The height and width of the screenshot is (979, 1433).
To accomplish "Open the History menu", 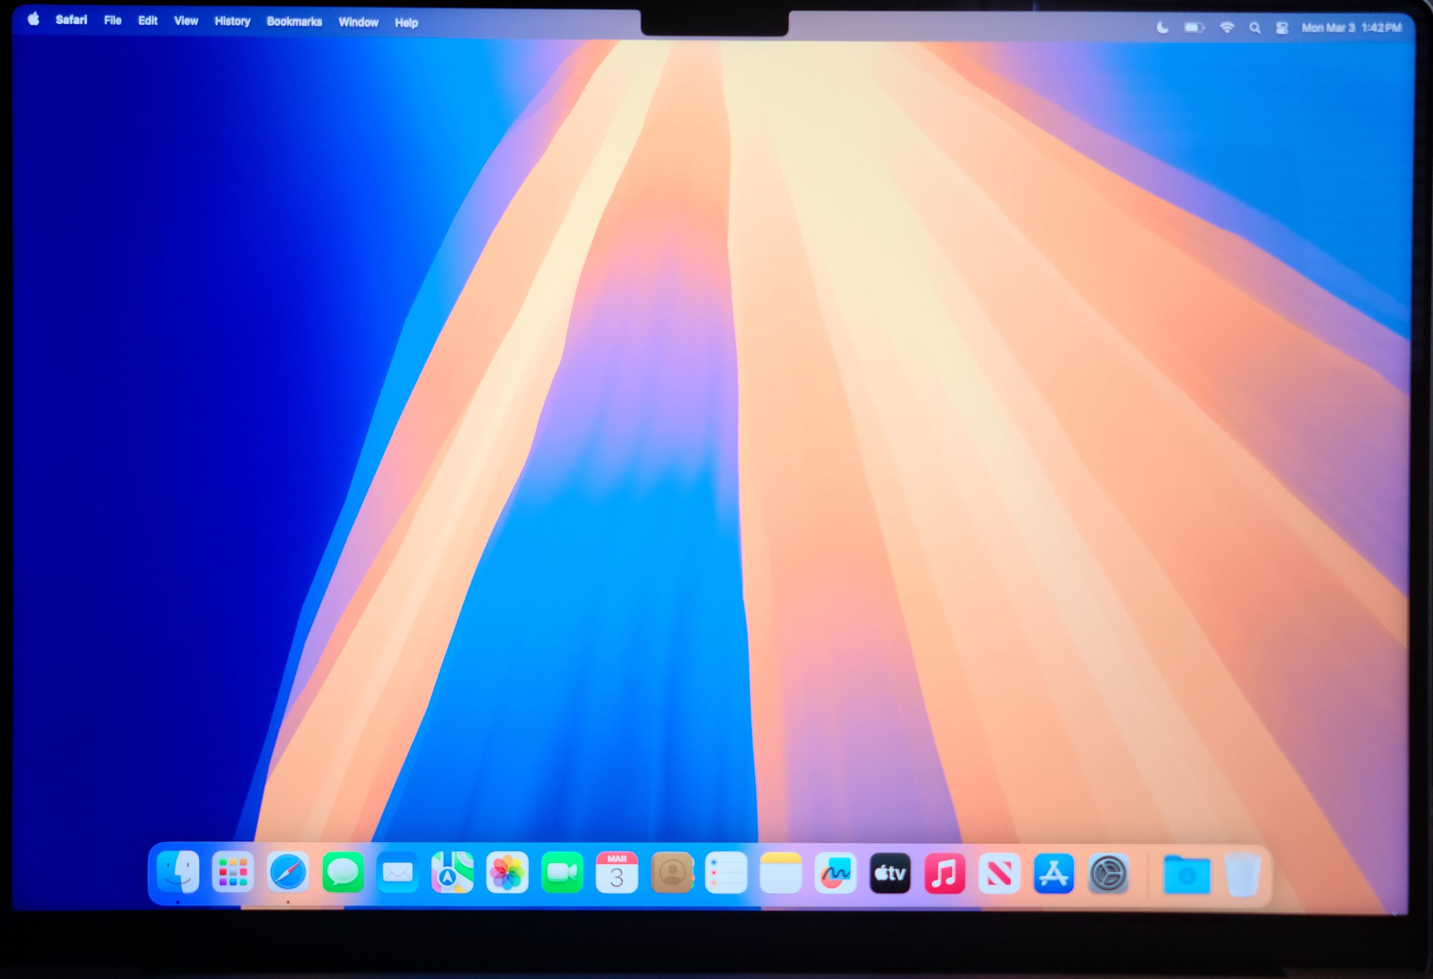I will click(x=232, y=21).
